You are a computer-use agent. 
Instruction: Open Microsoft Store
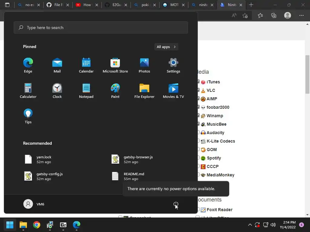point(115,66)
